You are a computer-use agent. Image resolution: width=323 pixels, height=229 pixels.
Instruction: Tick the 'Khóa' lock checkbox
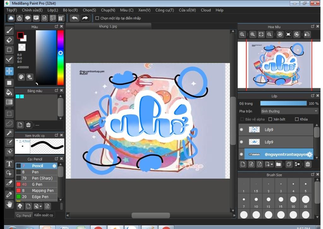pos(297,119)
